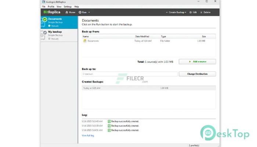Sort sources by Date Modified column
The width and height of the screenshot is (257, 147).
(x=142, y=36)
